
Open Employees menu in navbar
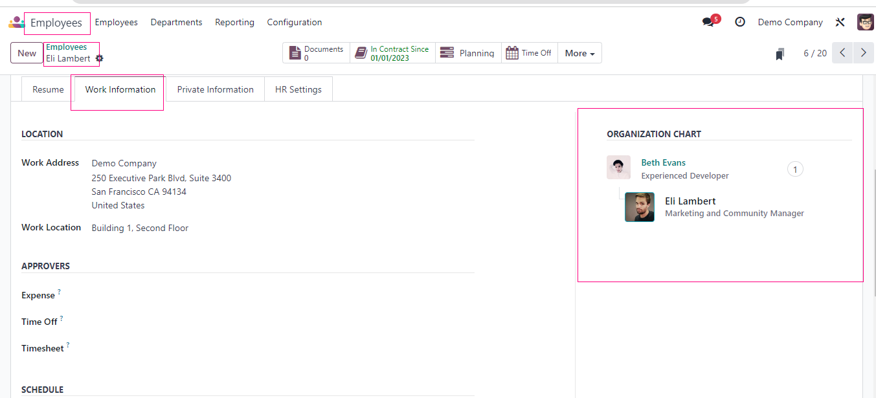tap(117, 22)
